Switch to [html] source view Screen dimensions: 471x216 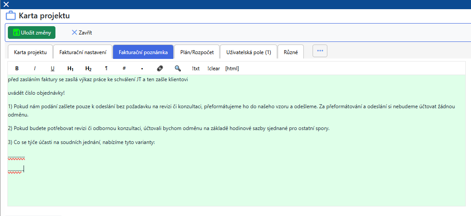[232, 69]
